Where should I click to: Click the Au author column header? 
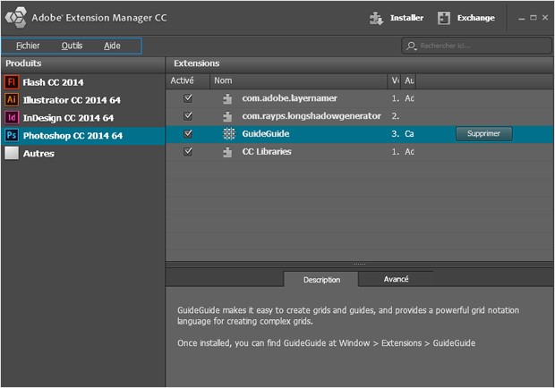[409, 81]
